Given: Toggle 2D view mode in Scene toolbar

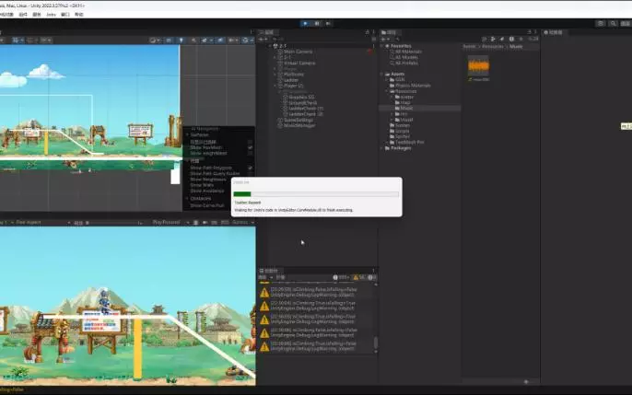Looking at the screenshot, I should [169, 40].
